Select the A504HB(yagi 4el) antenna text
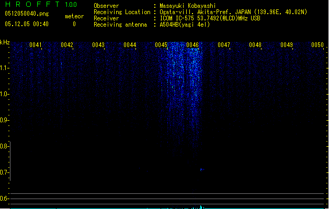The height and width of the screenshot is (209, 329). tap(185, 25)
